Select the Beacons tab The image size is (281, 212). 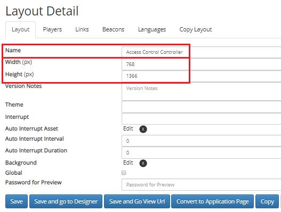coord(113,29)
